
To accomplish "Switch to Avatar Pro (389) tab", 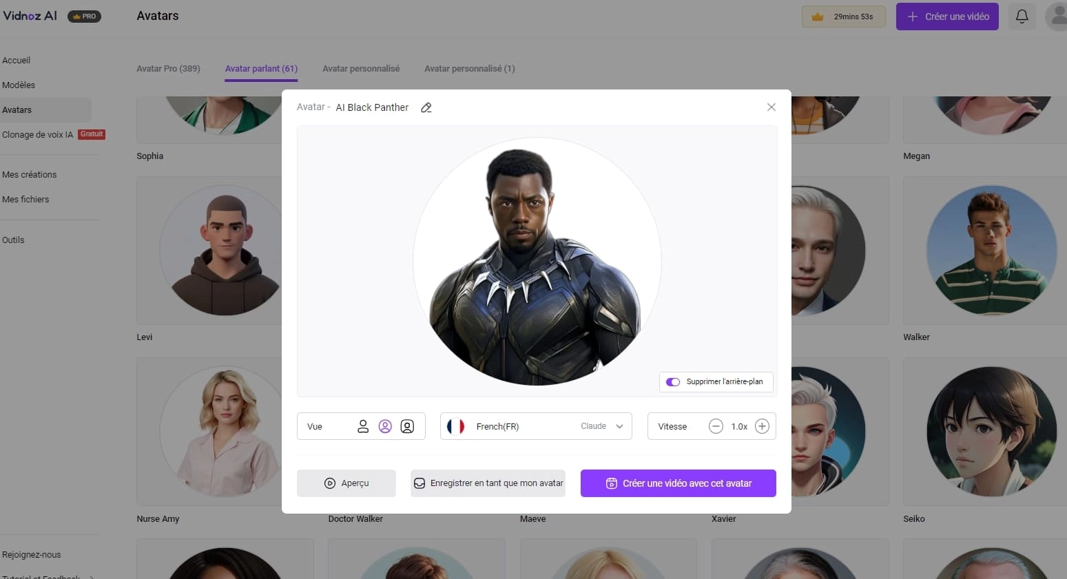I will tap(168, 68).
